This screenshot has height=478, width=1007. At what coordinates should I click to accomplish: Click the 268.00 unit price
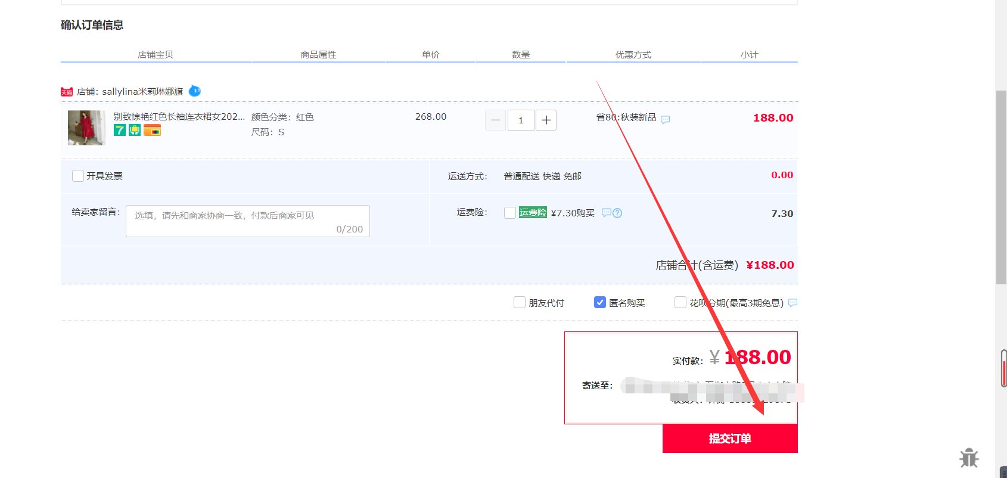click(431, 117)
